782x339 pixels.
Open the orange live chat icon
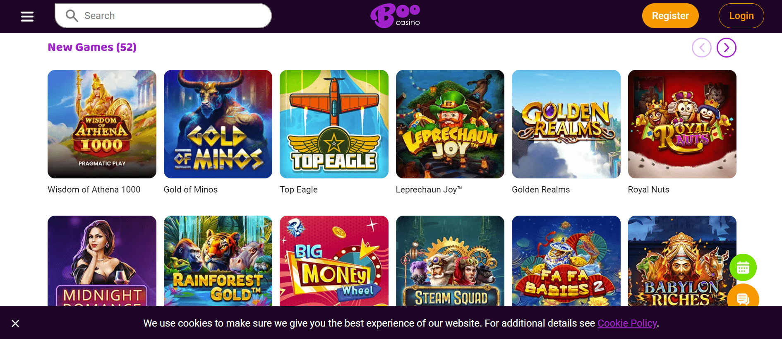(743, 296)
